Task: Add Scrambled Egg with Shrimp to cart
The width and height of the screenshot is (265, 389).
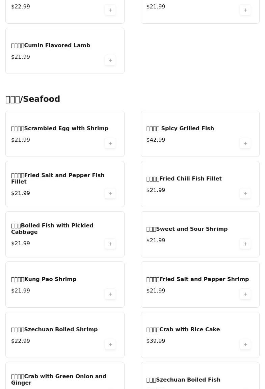Action: [110, 143]
